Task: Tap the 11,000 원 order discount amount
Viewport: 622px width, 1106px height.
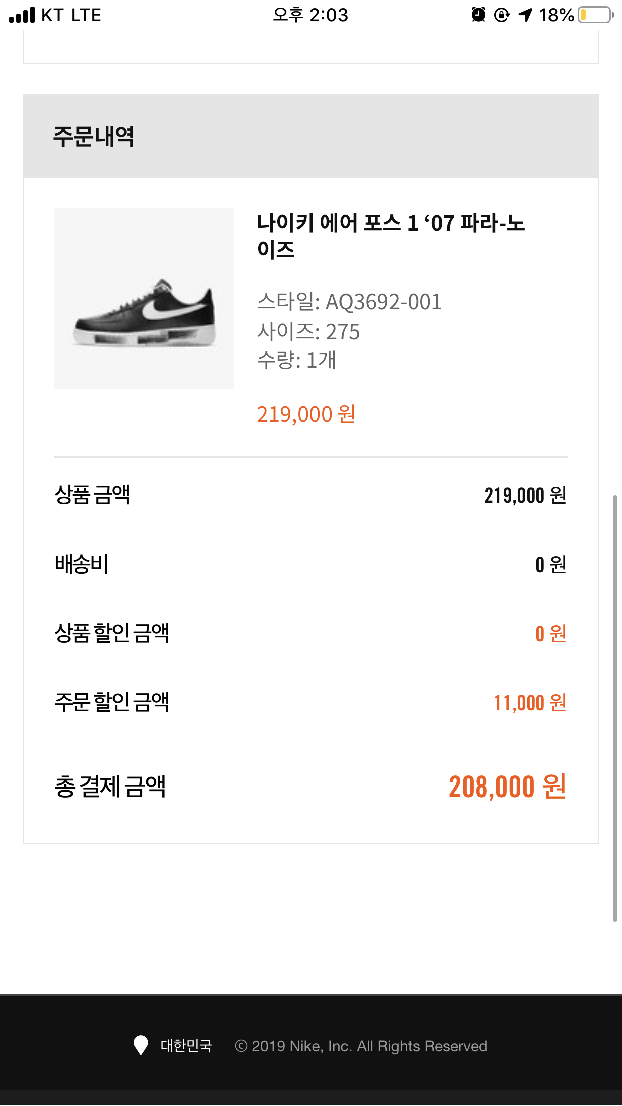Action: coord(530,703)
